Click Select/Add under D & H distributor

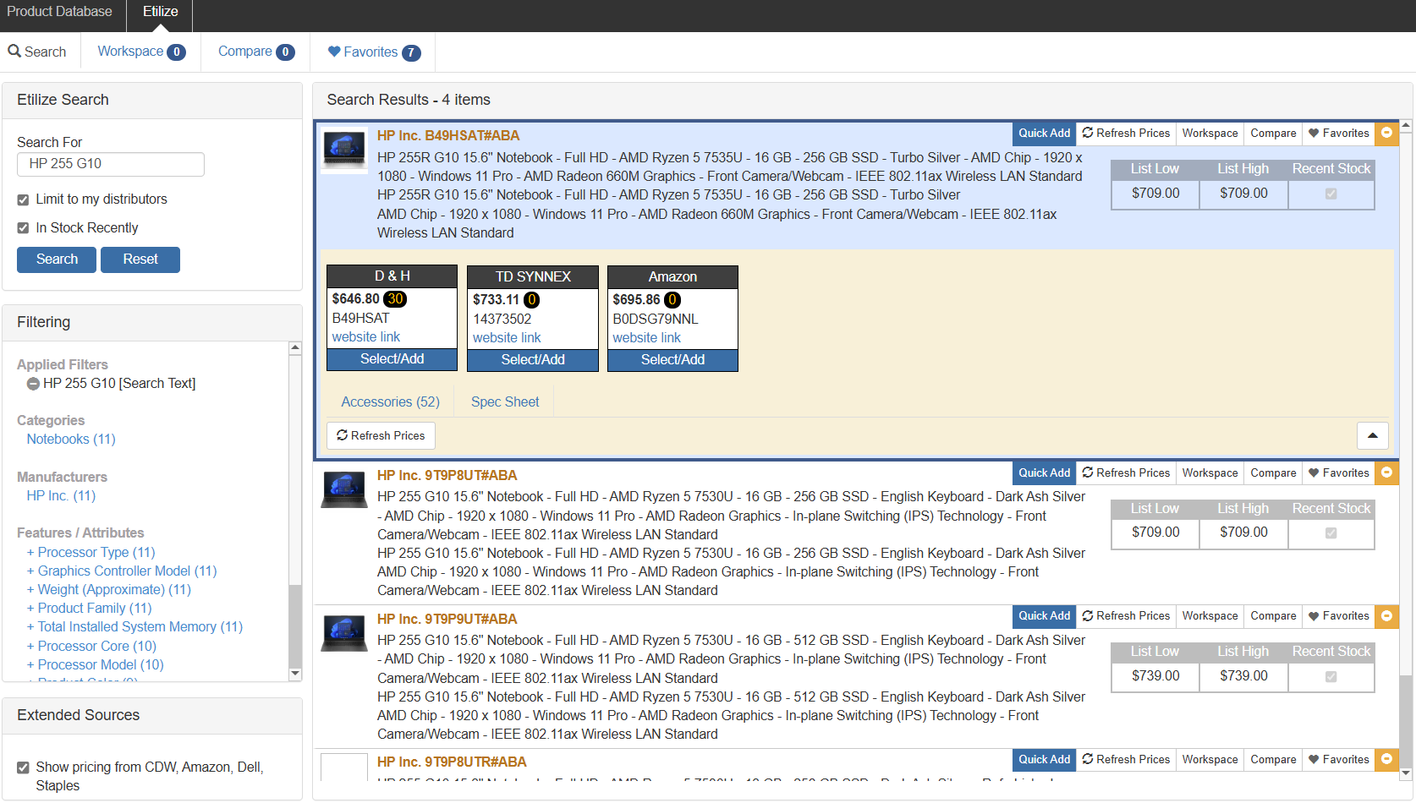pos(392,359)
